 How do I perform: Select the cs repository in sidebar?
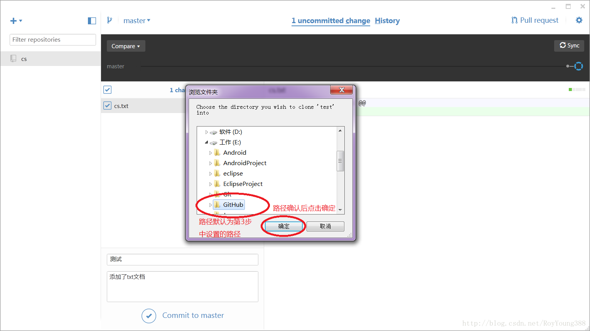coord(51,59)
